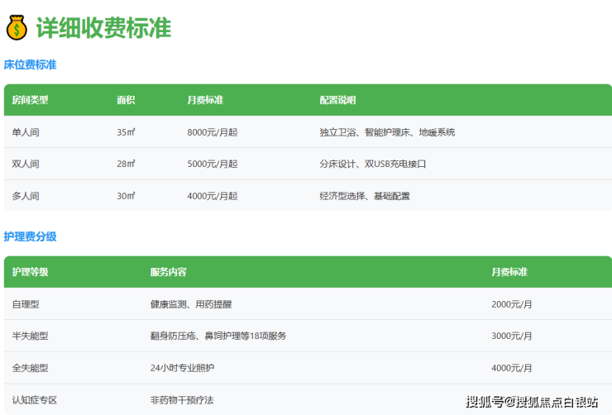This screenshot has height=415, width=612.
Task: Click the 护理等级 column header
Action: (30, 272)
